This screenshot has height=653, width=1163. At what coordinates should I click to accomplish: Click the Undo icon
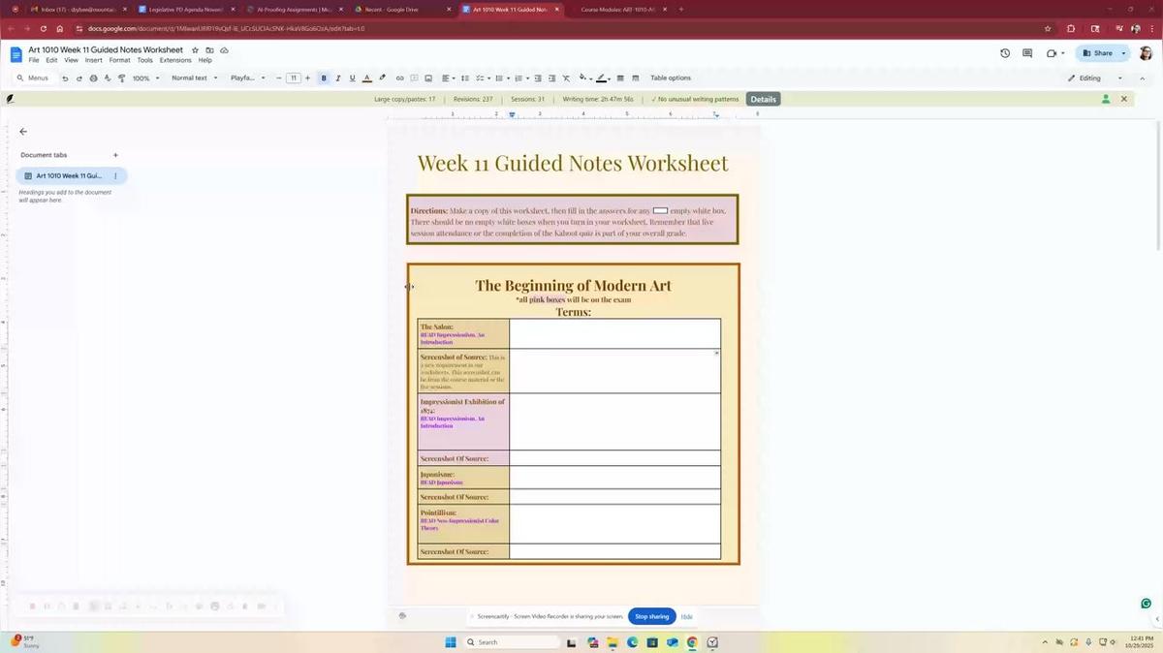tap(65, 78)
